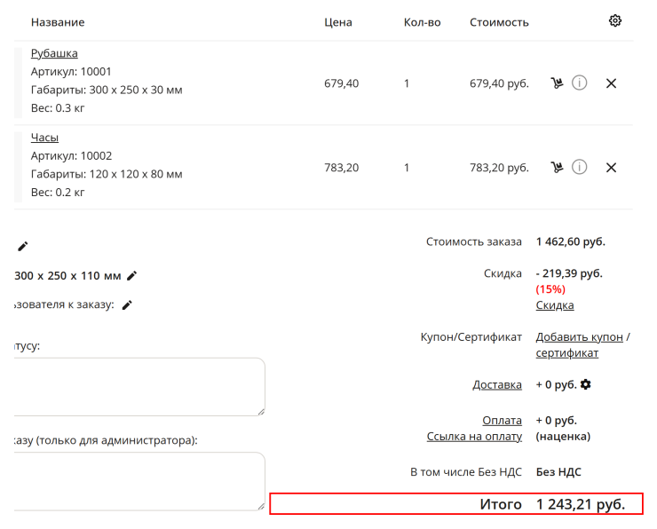Click into the administrator comment text area

[139, 481]
